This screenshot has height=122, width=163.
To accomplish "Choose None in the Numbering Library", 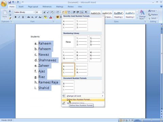I will click(68, 42).
